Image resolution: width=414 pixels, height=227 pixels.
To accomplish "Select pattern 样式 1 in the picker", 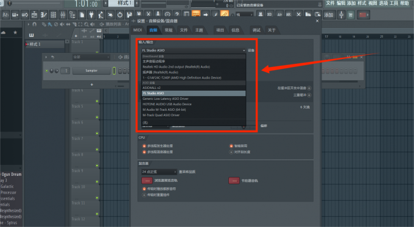I will [45, 44].
